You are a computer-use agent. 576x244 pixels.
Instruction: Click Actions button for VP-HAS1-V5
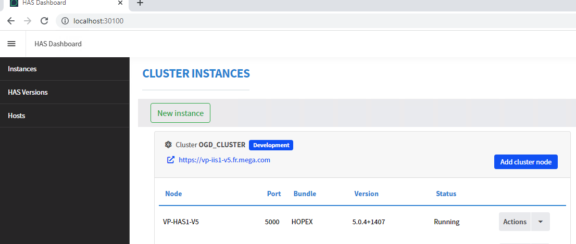(515, 222)
